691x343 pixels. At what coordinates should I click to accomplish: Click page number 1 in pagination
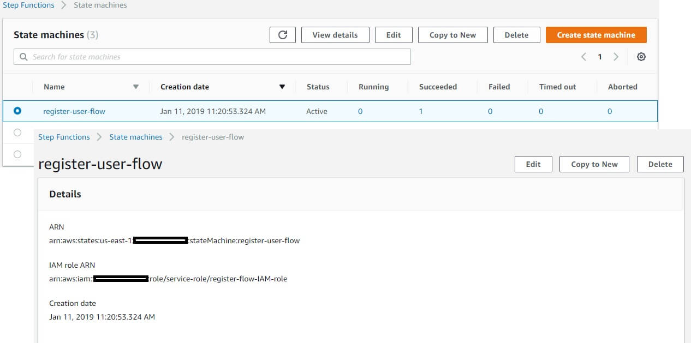[x=600, y=57]
